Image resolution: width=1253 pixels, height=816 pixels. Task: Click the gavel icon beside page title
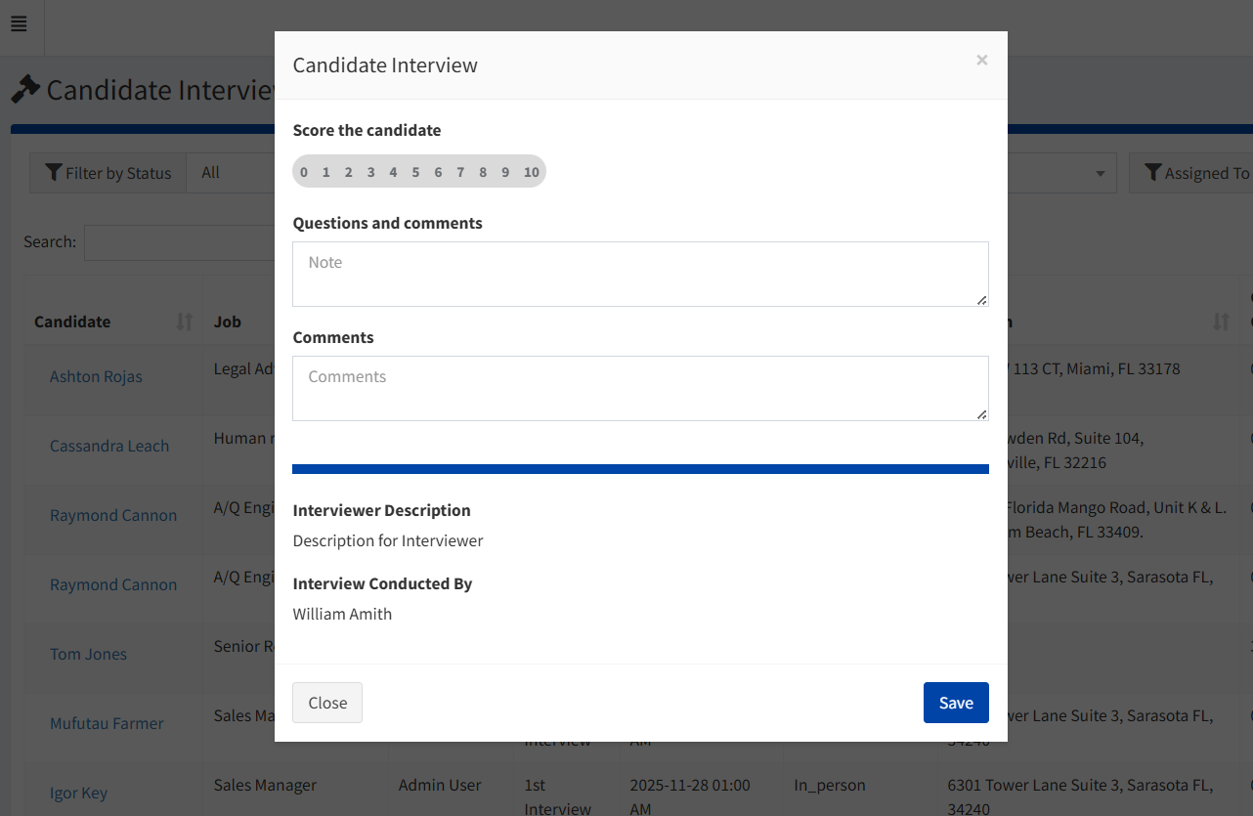25,90
